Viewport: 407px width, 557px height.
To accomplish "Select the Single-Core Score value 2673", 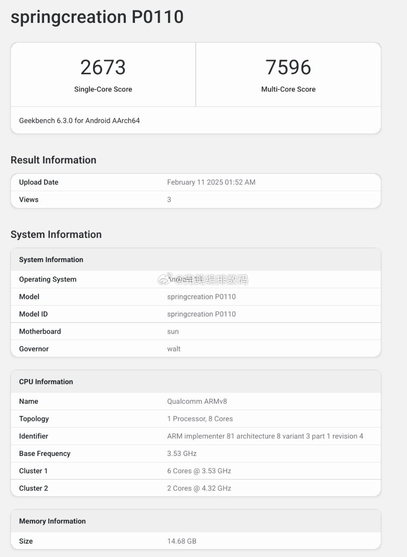I will click(103, 67).
